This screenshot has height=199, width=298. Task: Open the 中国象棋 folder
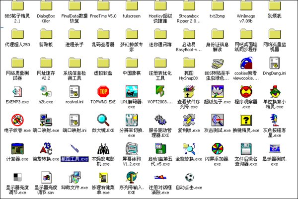click(x=132, y=63)
